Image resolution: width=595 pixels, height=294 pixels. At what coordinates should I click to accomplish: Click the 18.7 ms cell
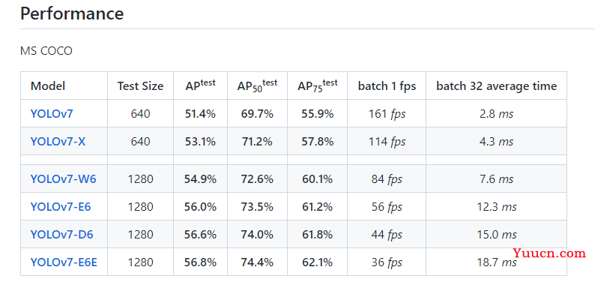click(496, 262)
